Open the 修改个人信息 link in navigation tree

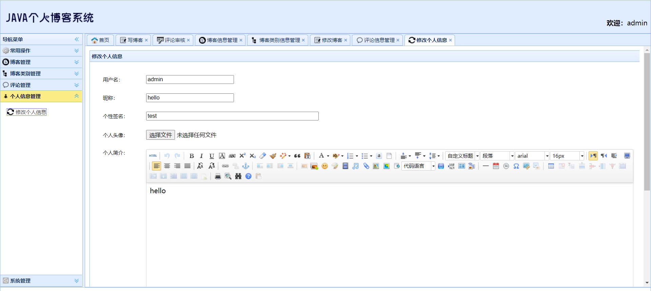(x=26, y=112)
